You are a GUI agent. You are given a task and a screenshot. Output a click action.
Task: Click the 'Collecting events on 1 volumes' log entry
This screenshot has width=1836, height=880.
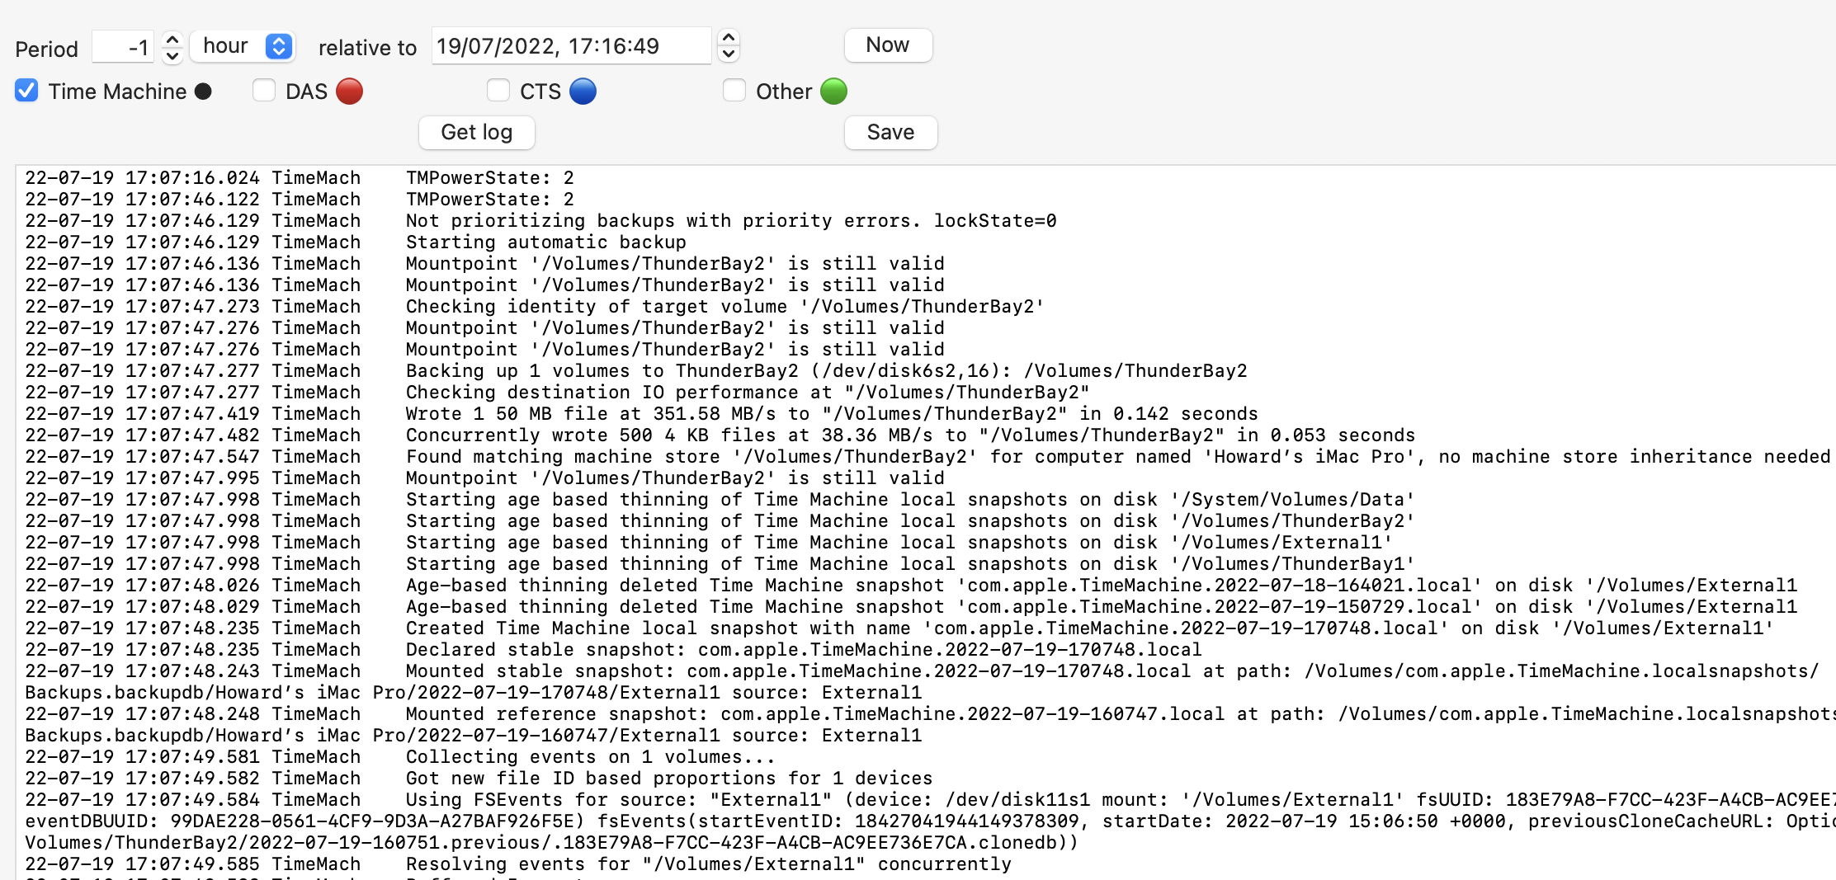point(590,757)
